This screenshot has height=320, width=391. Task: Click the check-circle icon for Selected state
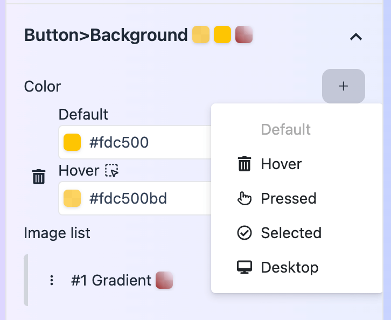(245, 233)
